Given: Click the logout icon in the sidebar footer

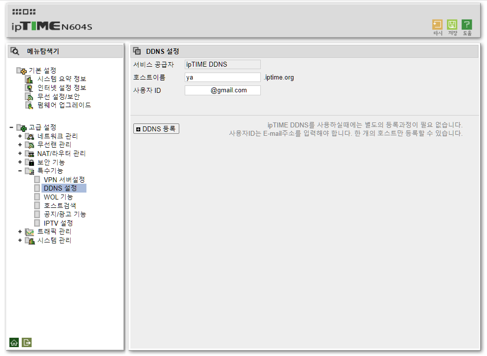Looking at the screenshot, I should coord(27,342).
